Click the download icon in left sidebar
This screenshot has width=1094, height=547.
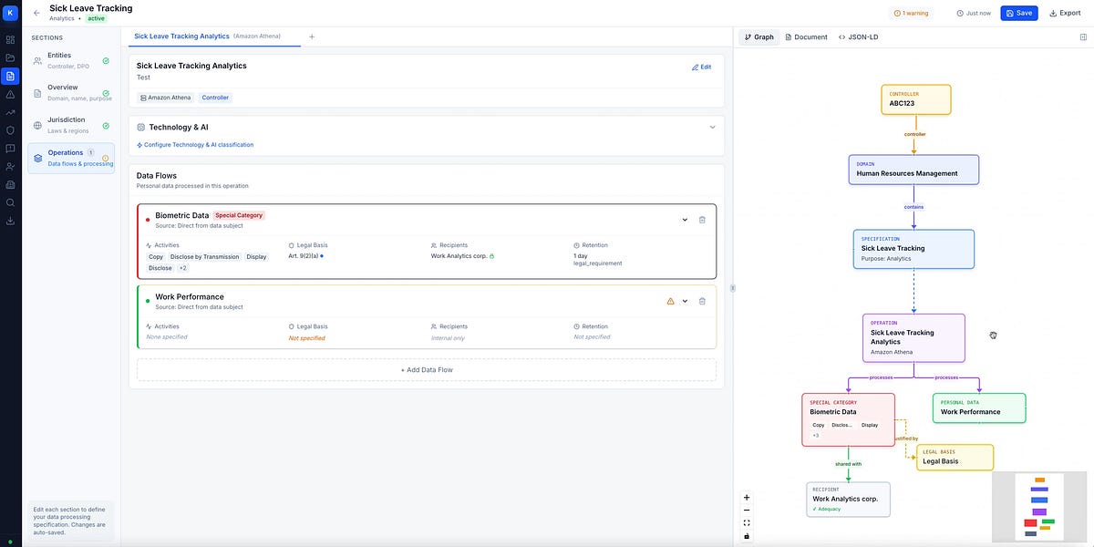[10, 221]
